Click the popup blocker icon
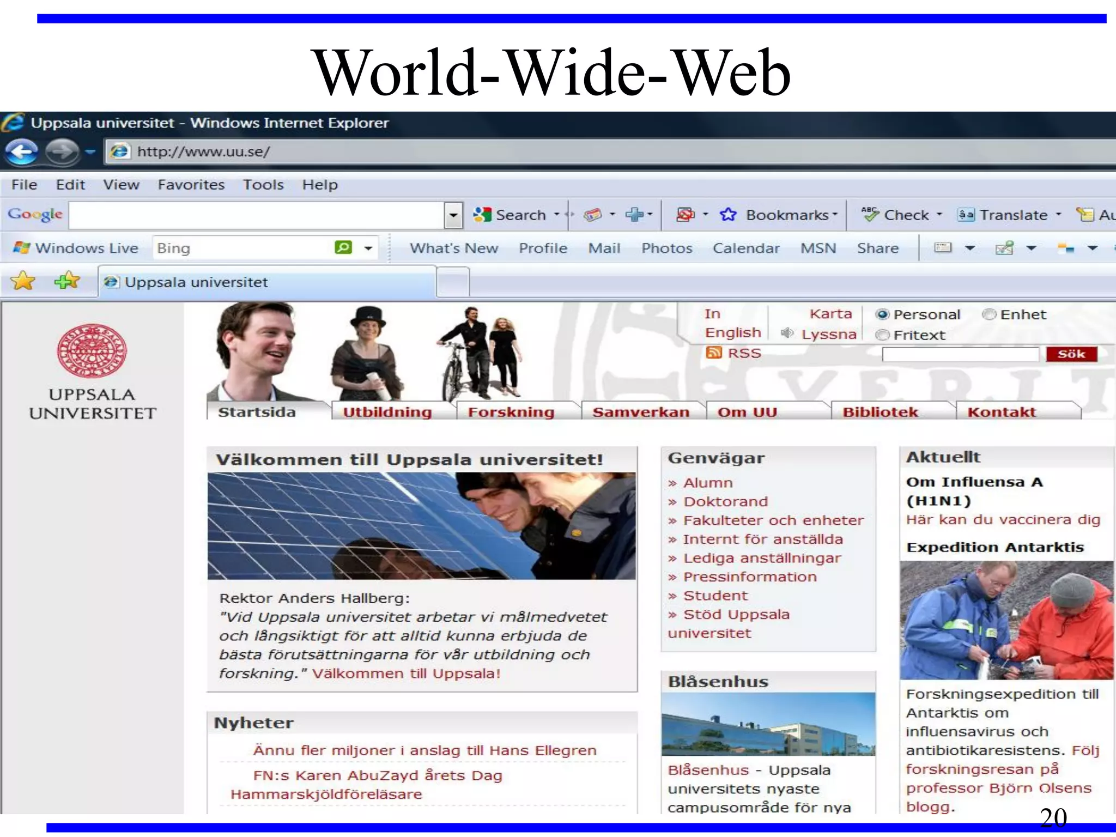Screen dimensions: 1116x837 (686, 215)
